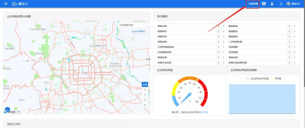
Task: Click the person profile icon in header
Action: (x=272, y=4)
